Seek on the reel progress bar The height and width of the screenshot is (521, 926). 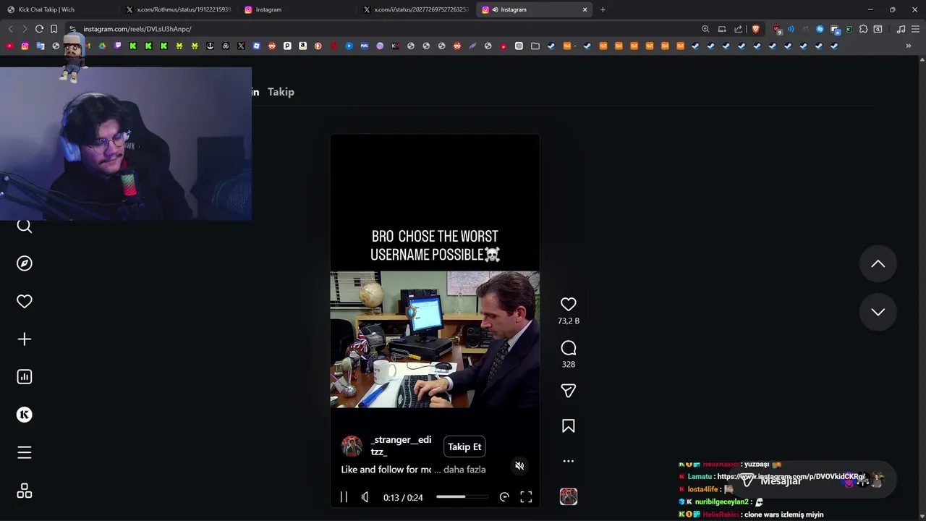(x=462, y=497)
